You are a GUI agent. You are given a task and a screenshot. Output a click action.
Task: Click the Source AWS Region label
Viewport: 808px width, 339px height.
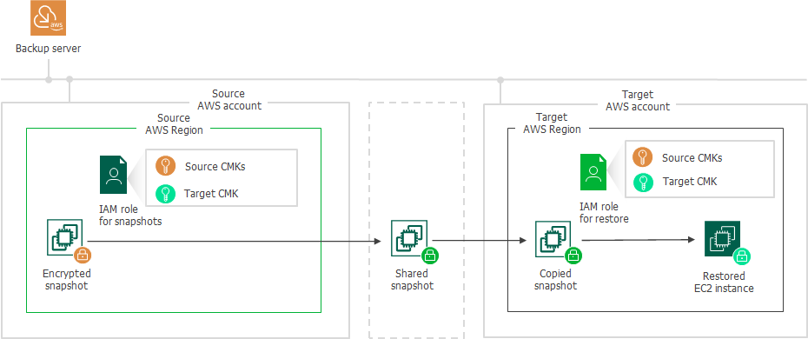[174, 124]
